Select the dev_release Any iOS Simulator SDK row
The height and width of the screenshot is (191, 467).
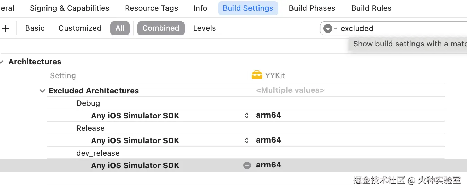point(135,165)
